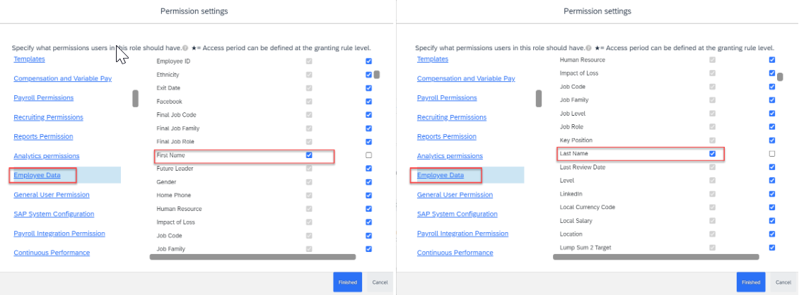Image resolution: width=799 pixels, height=295 pixels.
Task: Select Recruiting Permissions in the right panel
Action: point(452,117)
